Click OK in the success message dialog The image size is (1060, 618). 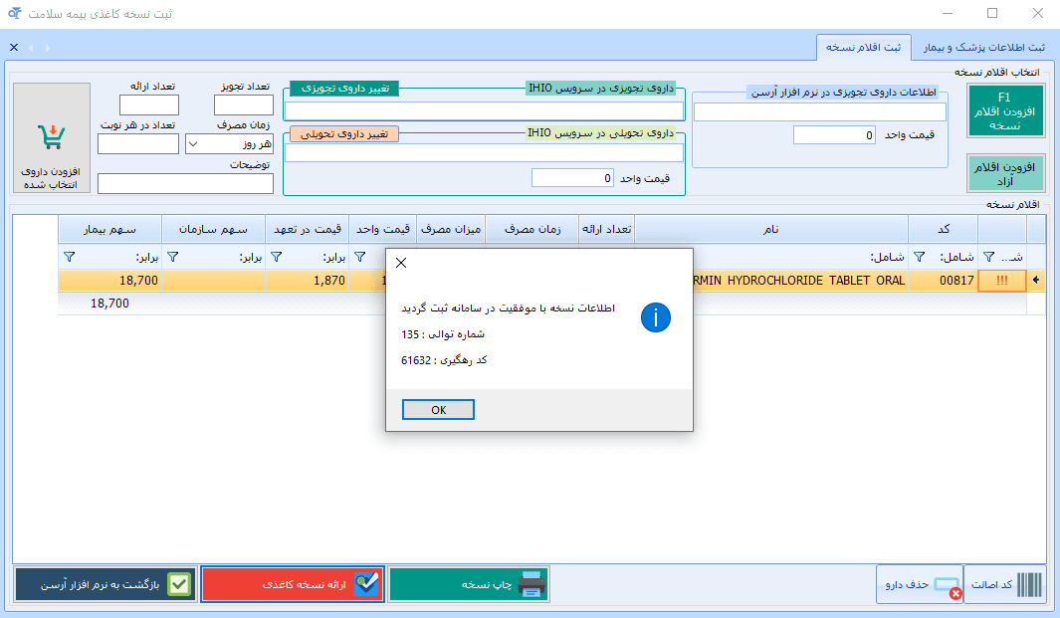(438, 410)
